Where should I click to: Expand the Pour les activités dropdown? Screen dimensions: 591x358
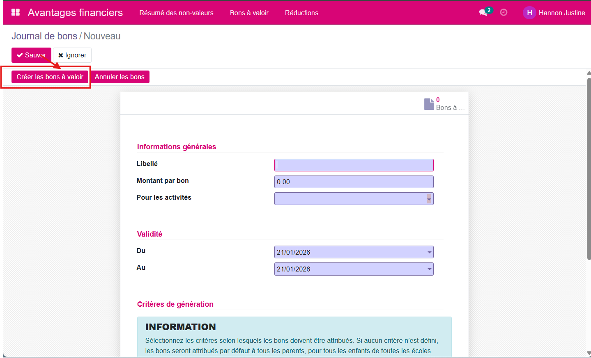click(429, 199)
